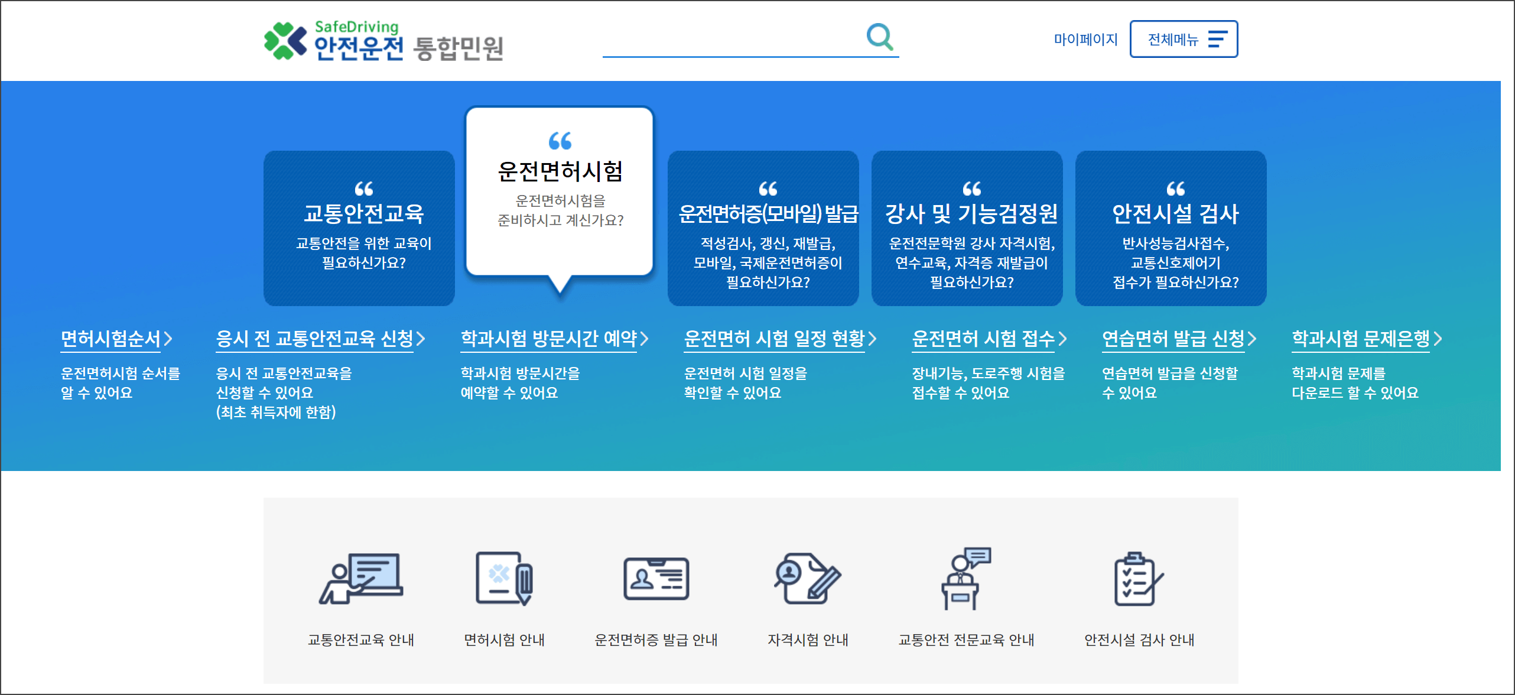The width and height of the screenshot is (1515, 695).
Task: Click the 운전면허증 발급 안내 ID card icon
Action: [x=656, y=579]
